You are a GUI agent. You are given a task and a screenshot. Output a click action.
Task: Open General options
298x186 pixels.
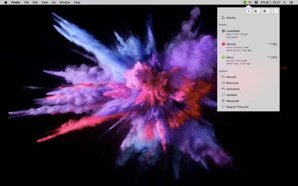tap(231, 77)
